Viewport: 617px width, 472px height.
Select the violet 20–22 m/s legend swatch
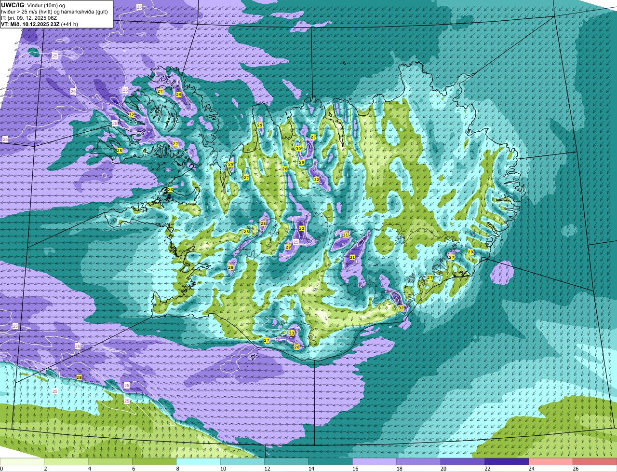pos(463,462)
